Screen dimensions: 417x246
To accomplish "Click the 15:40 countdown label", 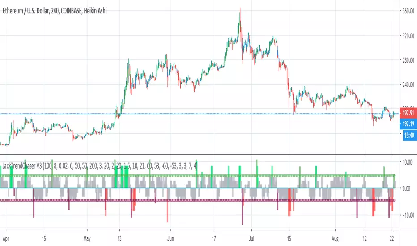I will pyautogui.click(x=409, y=136).
